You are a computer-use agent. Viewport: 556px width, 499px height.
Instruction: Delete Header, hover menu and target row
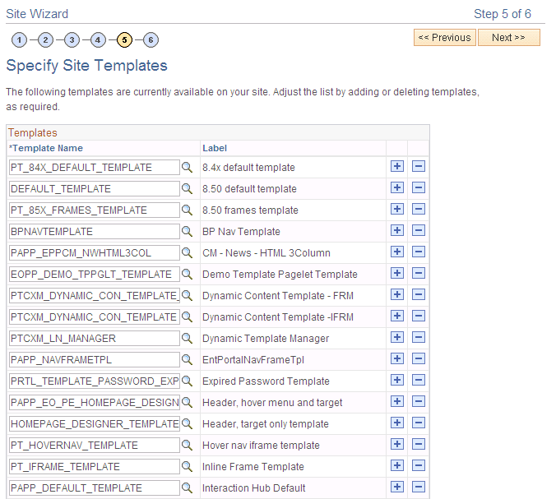point(419,401)
